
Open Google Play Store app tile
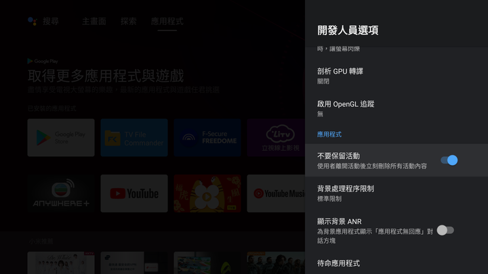pos(61,137)
